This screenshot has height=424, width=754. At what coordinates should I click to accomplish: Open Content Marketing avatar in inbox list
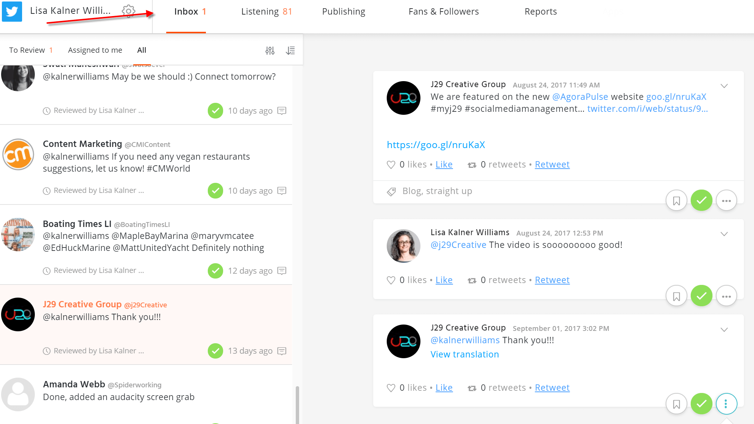(18, 154)
